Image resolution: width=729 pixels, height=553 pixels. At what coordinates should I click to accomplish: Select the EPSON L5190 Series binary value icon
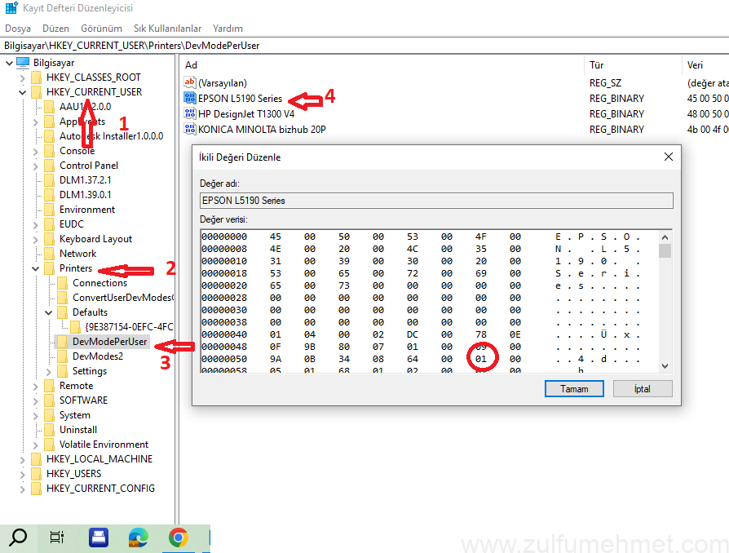point(191,99)
